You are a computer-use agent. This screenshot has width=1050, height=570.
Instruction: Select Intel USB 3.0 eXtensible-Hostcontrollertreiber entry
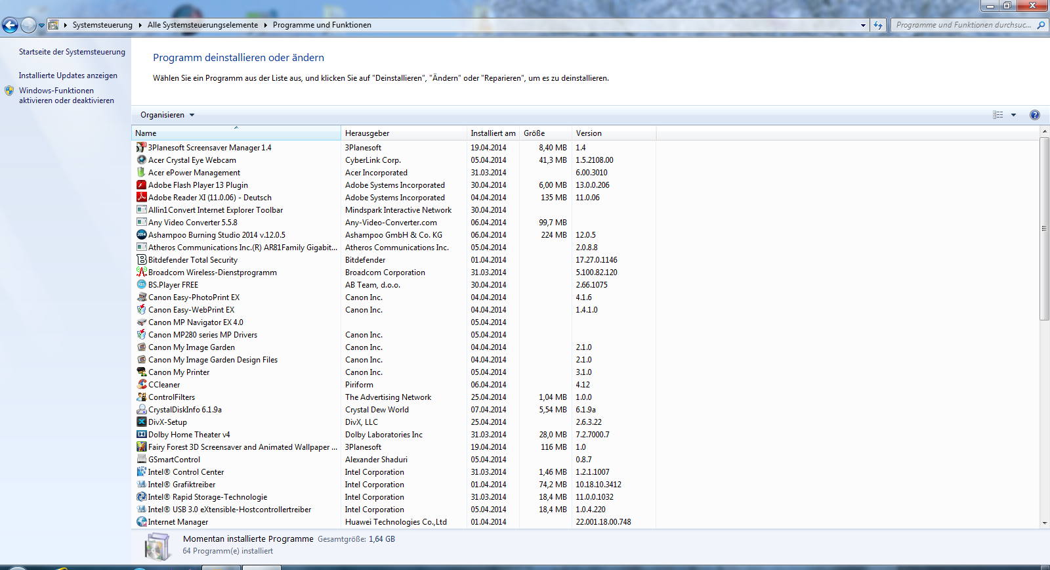coord(394,510)
